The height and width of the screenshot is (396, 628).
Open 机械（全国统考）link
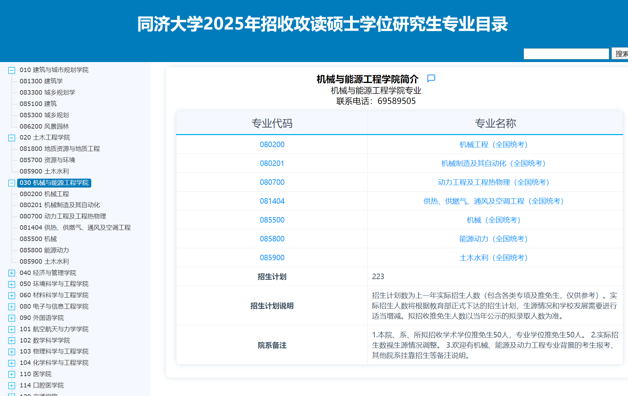tap(495, 220)
